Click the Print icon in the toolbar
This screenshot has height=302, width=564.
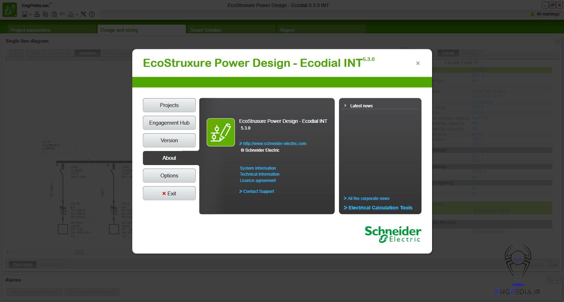(x=37, y=14)
